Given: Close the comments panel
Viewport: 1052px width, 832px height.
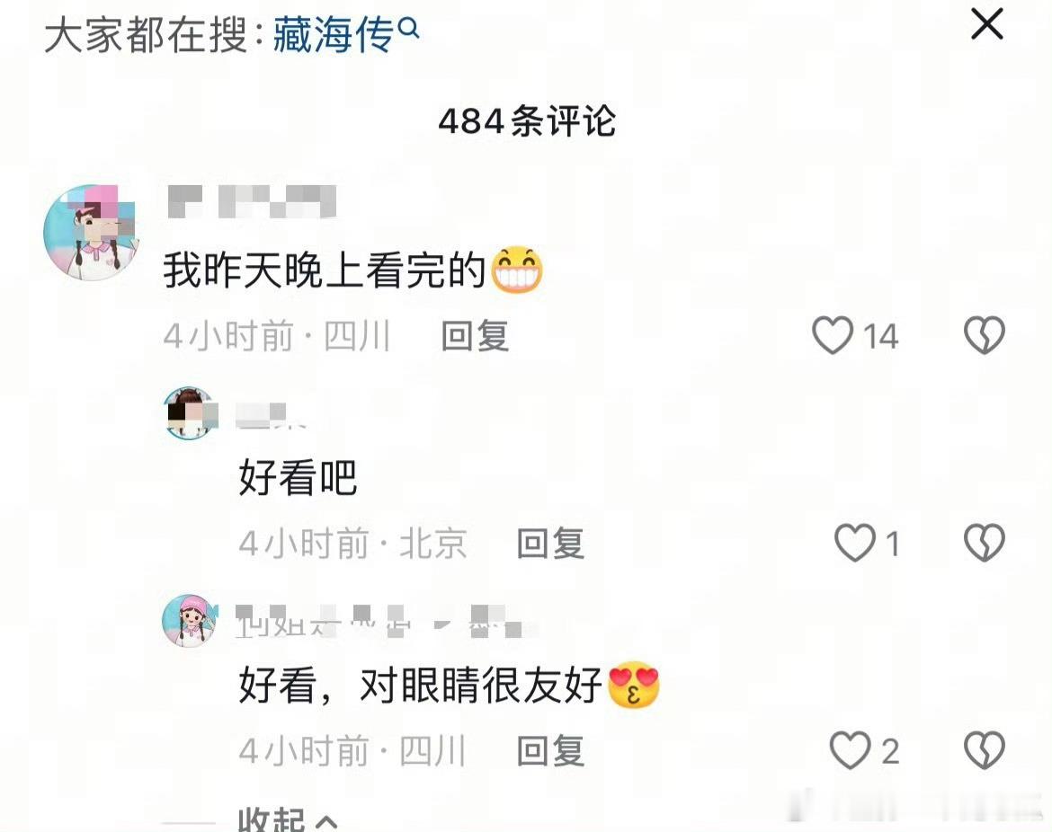Looking at the screenshot, I should (987, 25).
